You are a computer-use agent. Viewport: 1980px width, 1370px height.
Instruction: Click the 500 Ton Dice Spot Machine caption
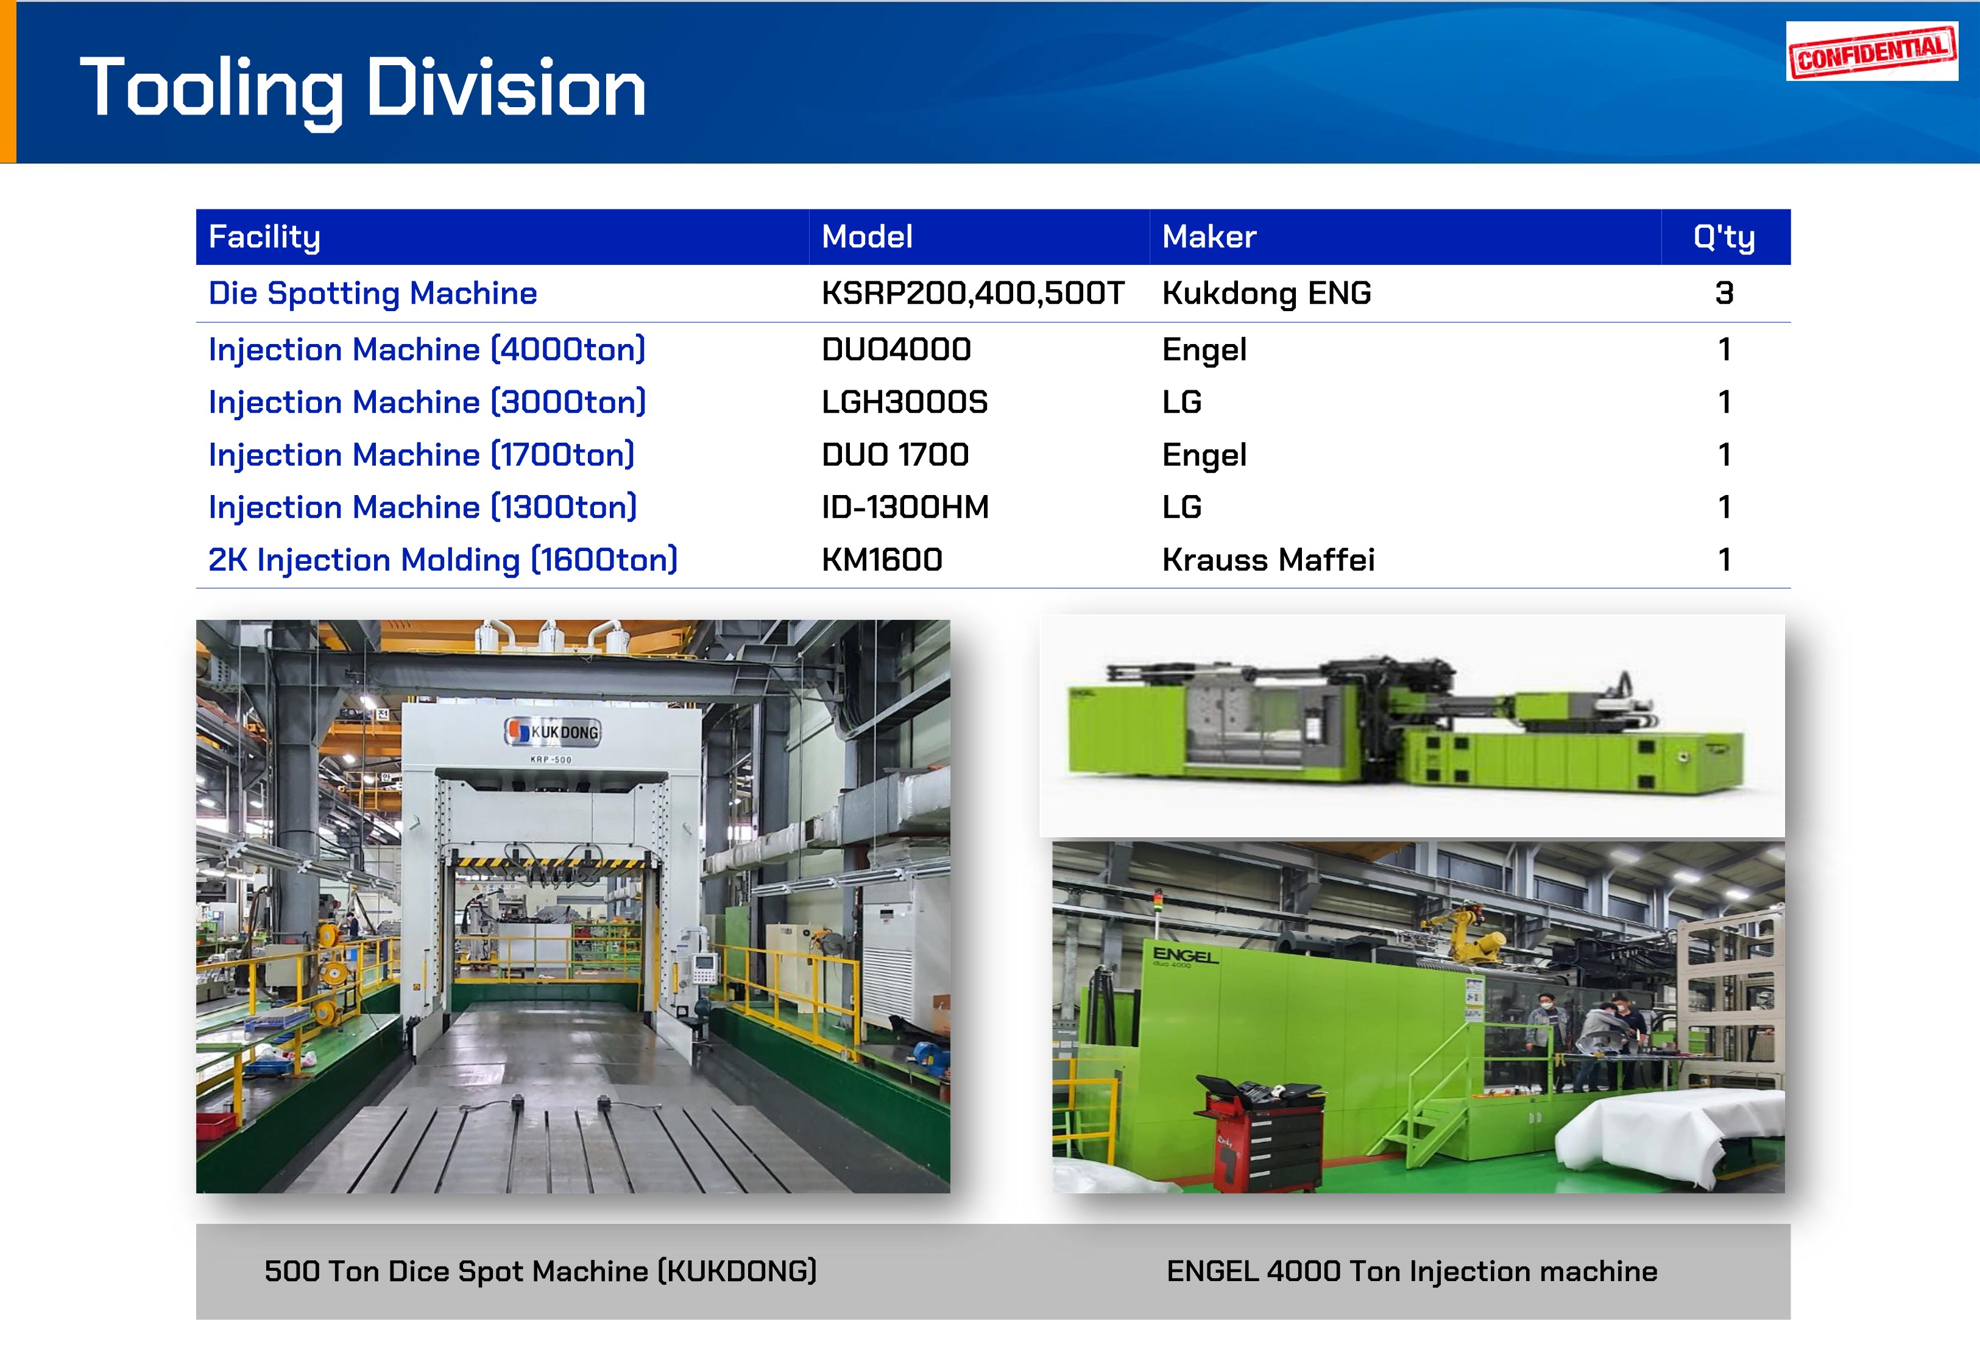(x=540, y=1271)
